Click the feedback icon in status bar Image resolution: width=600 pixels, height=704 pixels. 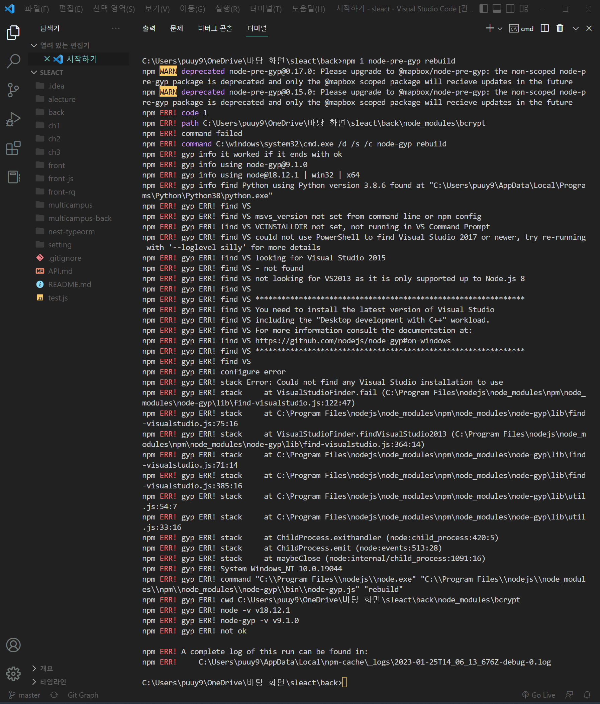[569, 695]
